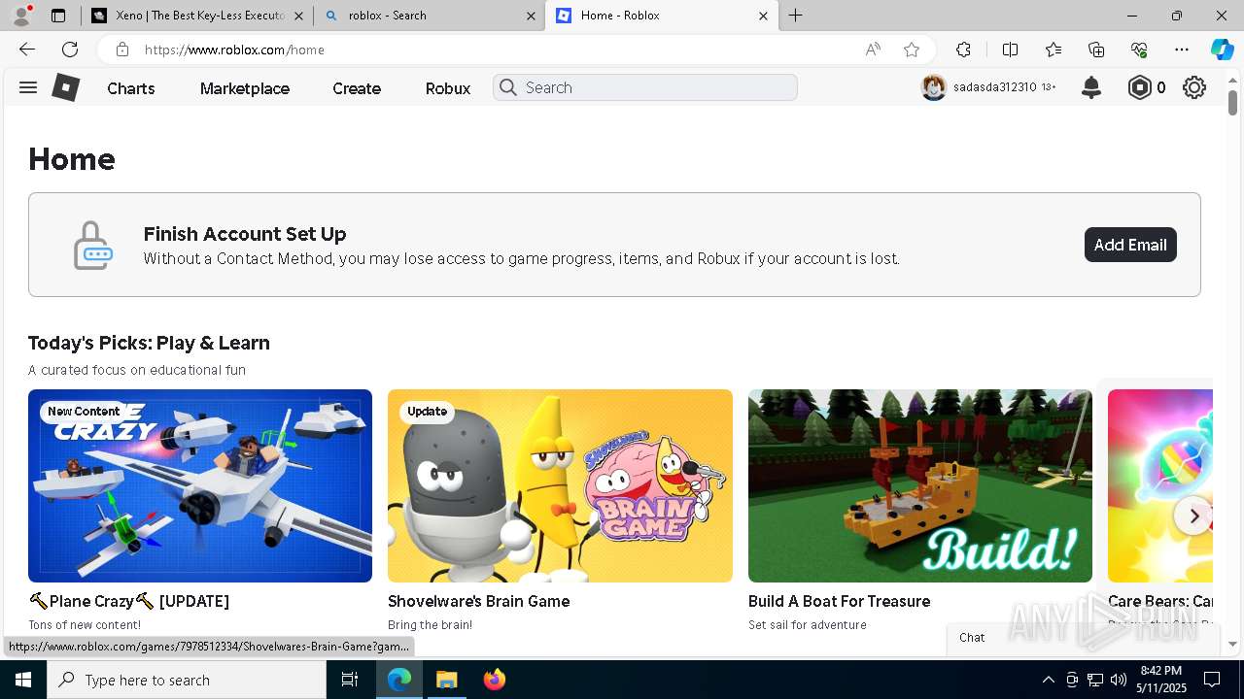Open browser Collections icon
The height and width of the screenshot is (699, 1244).
click(x=1096, y=50)
